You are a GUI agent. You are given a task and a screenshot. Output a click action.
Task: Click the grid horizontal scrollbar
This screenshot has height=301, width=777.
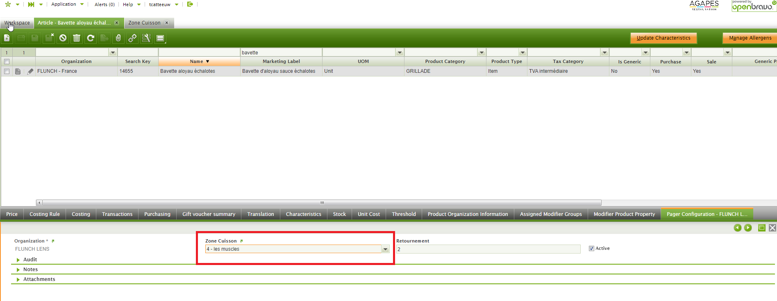tap(322, 203)
